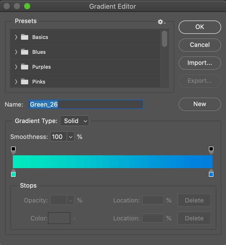Image resolution: width=226 pixels, height=245 pixels.
Task: Open the Gradient Type dropdown
Action: pyautogui.click(x=75, y=121)
